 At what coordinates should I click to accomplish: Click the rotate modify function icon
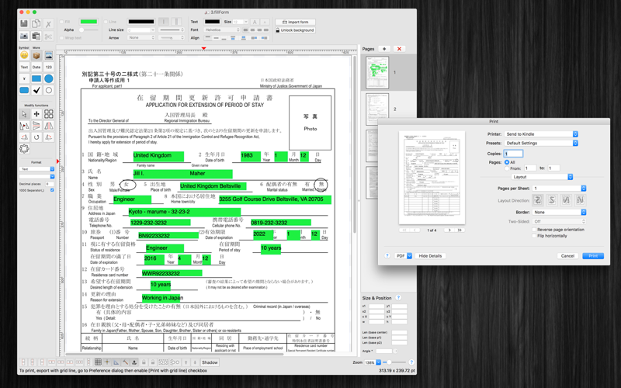pyautogui.click(x=36, y=137)
